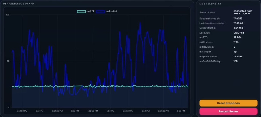Screen dimensions: 261x117
Task: Select the mbpsRecvRate label
Action: 208,56
